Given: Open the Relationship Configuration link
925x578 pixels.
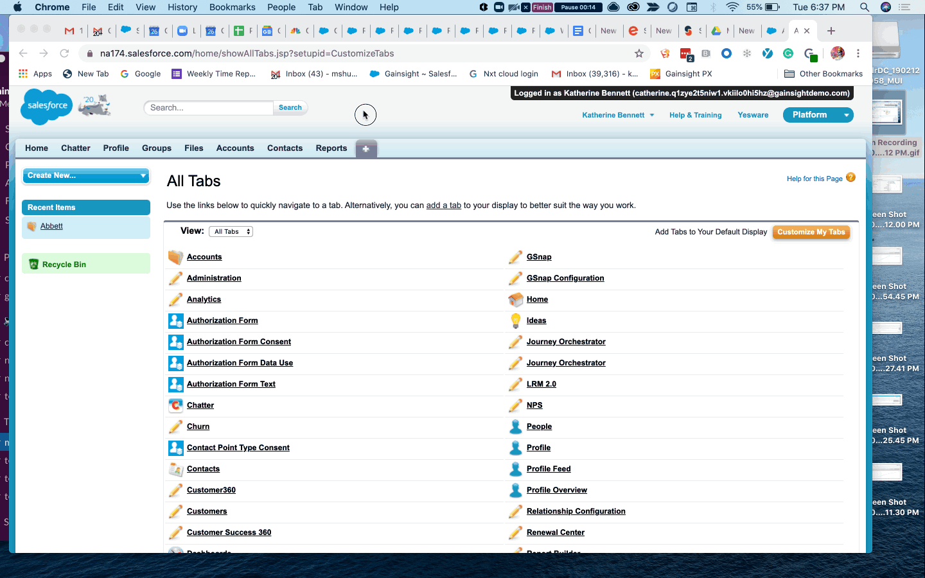Looking at the screenshot, I should tap(576, 511).
